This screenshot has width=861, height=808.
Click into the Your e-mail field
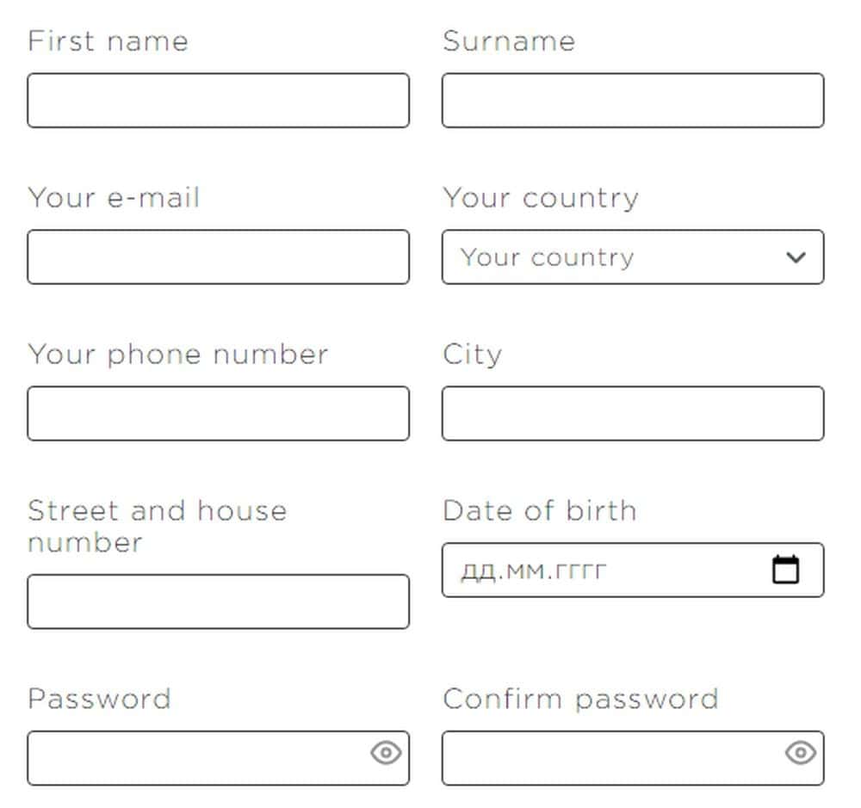point(218,257)
